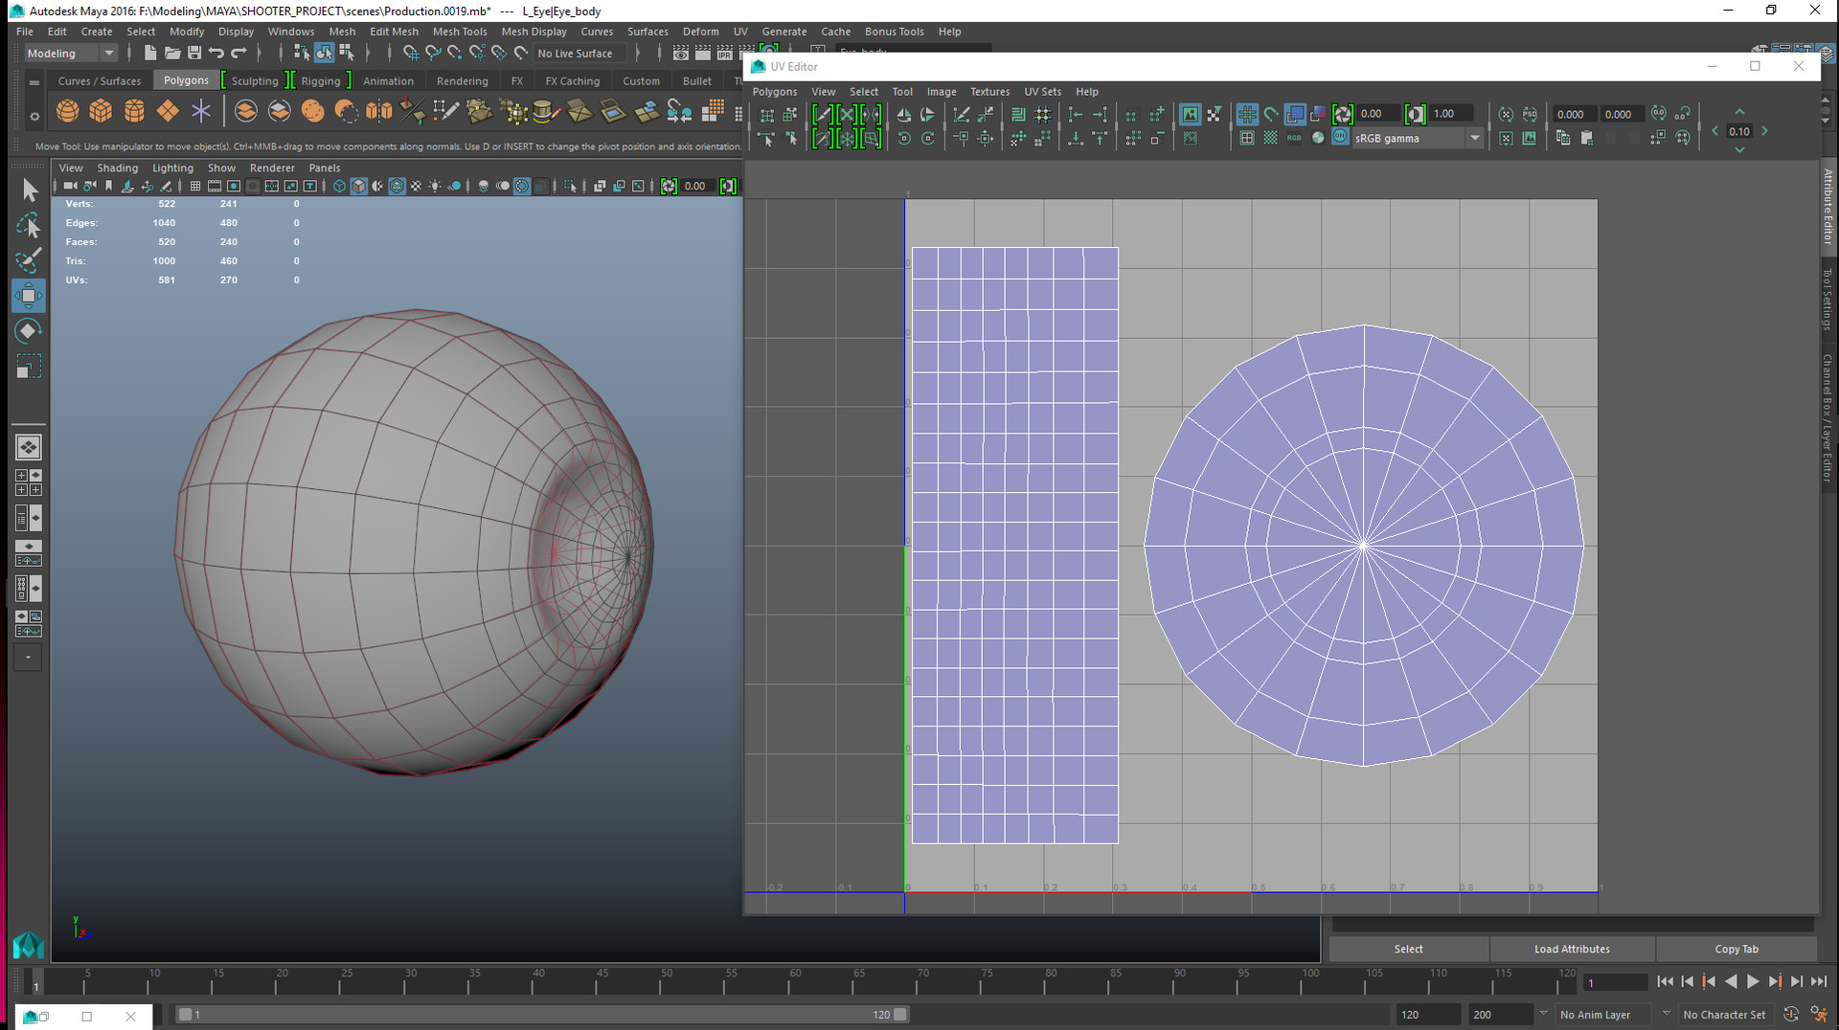Image resolution: width=1839 pixels, height=1030 pixels.
Task: Switch to the Rendering shelf tab
Action: 463,80
